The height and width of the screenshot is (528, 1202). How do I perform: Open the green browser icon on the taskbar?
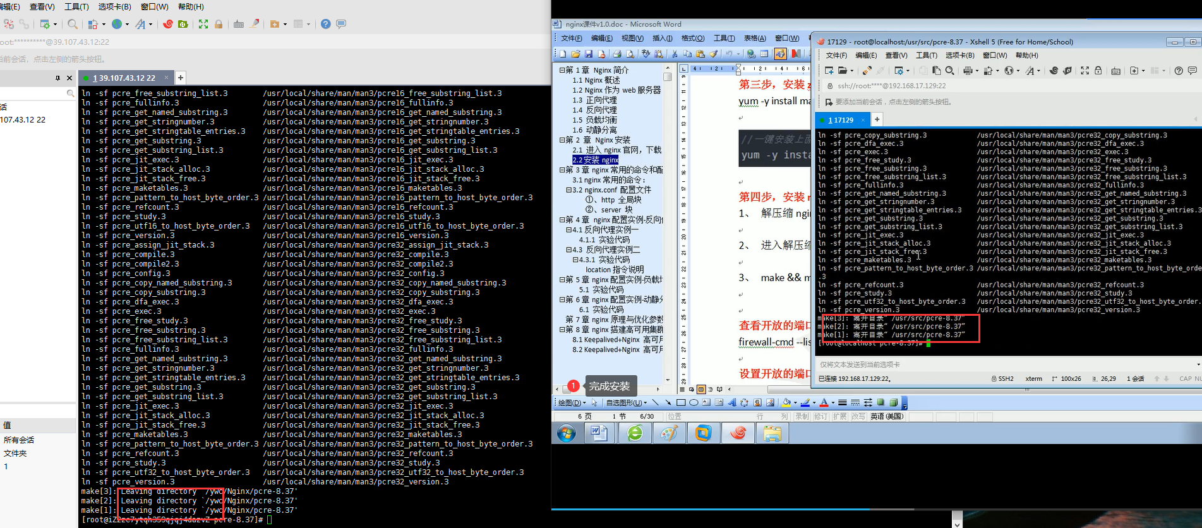coord(635,433)
